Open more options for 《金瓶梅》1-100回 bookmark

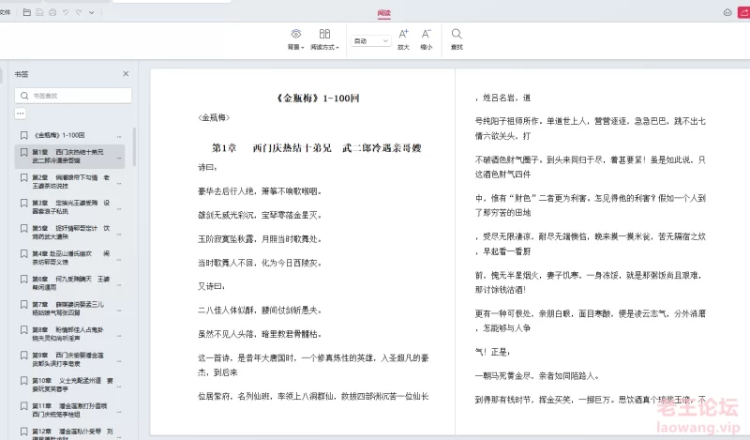[119, 137]
